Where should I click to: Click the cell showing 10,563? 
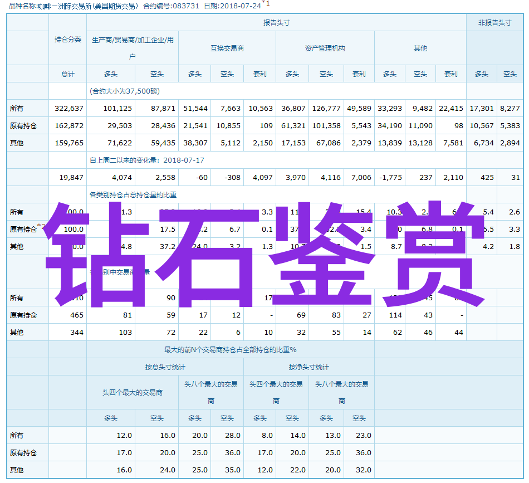tap(261, 108)
